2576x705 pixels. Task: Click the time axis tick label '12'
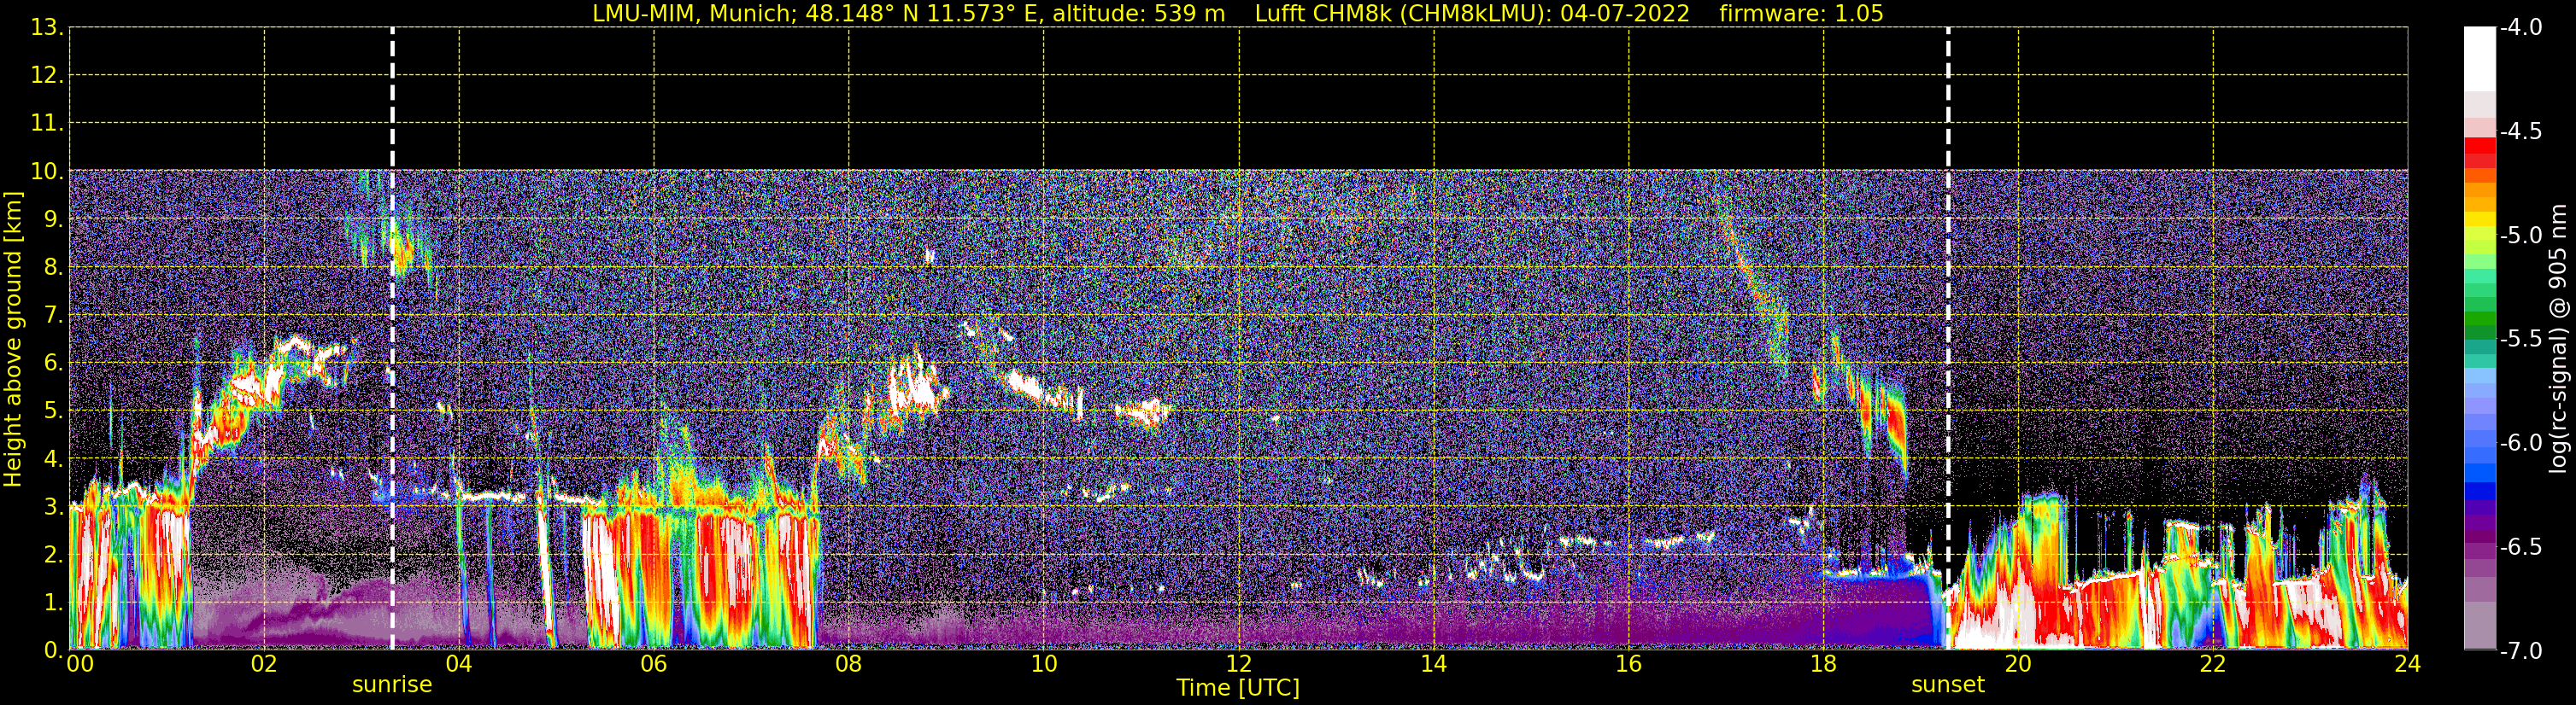tap(1239, 665)
